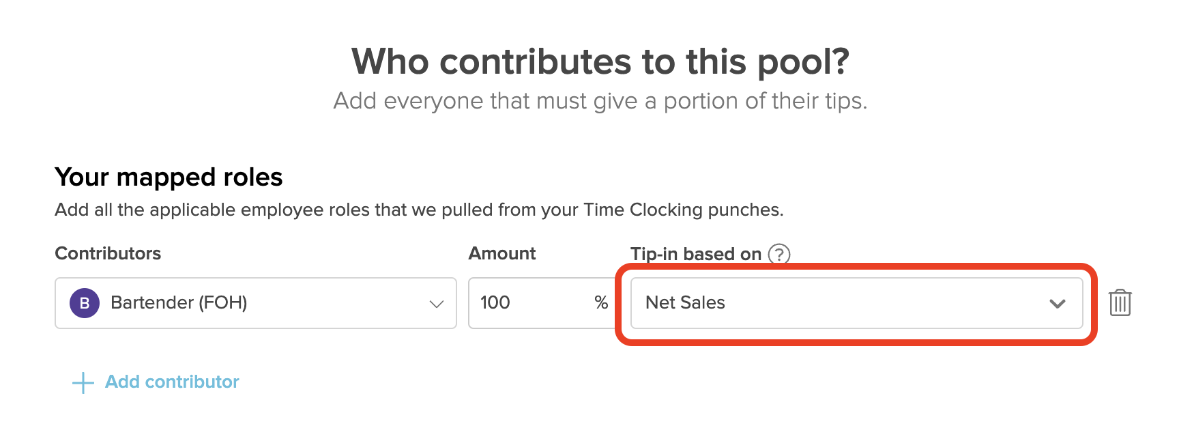Click the trash icon to delete contributor row

[1121, 302]
